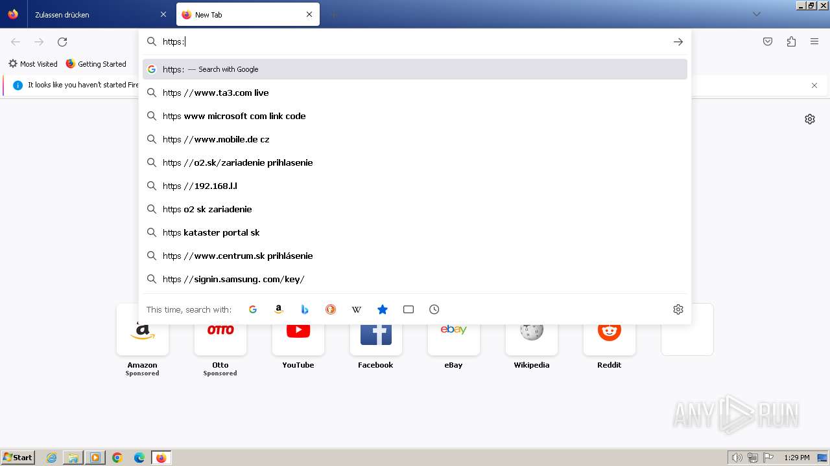Click the Go arrow in address bar
This screenshot has height=466, width=830.
pos(678,41)
